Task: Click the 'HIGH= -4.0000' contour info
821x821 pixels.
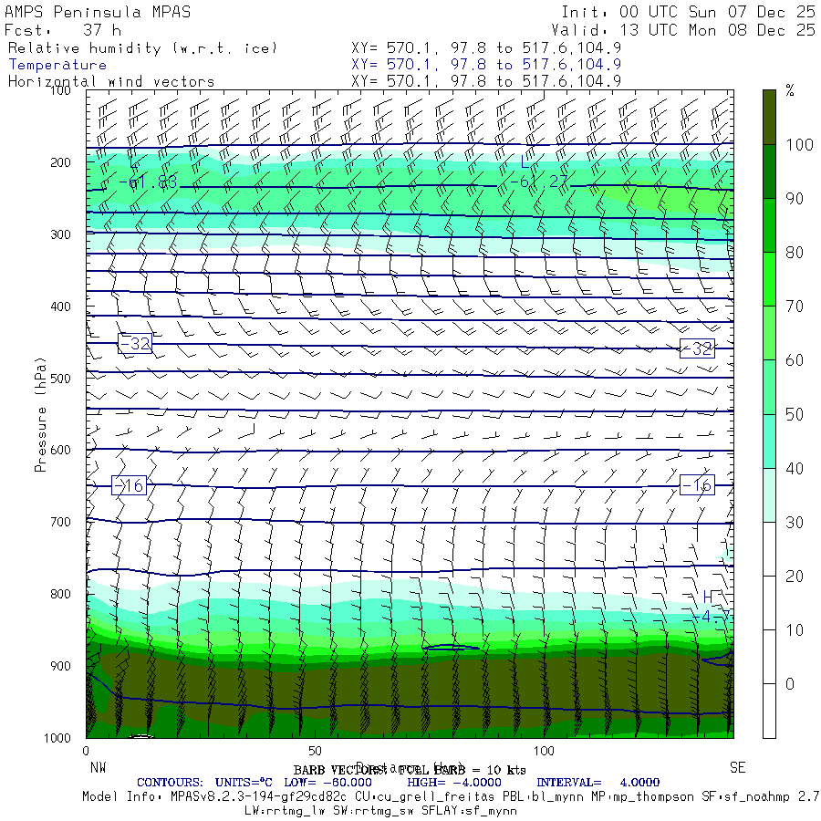Action: (x=454, y=783)
